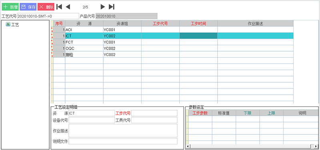Click the parameter table's right scroll arrow
The width and height of the screenshot is (320, 150).
(312, 146)
